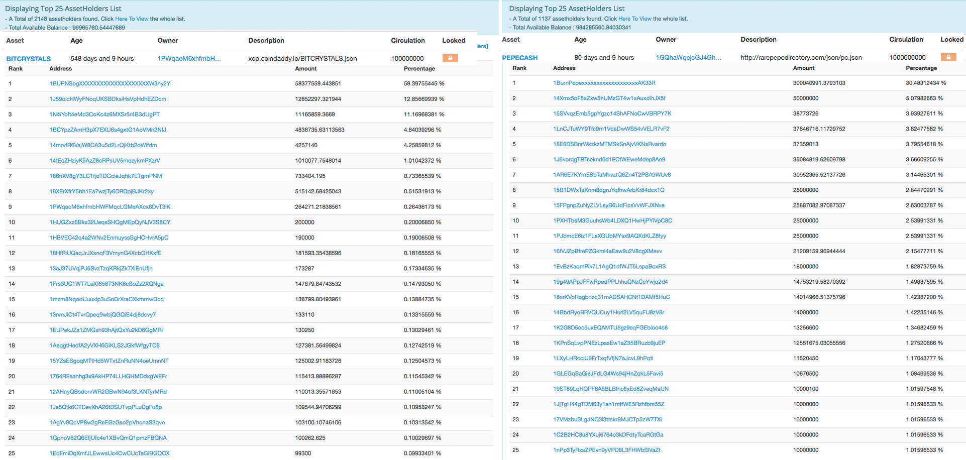The image size is (966, 460).
Task: Open address 18E6DSBnrWkzkzMTMSkSnAjvVKNsRvardo
Action: click(610, 144)
